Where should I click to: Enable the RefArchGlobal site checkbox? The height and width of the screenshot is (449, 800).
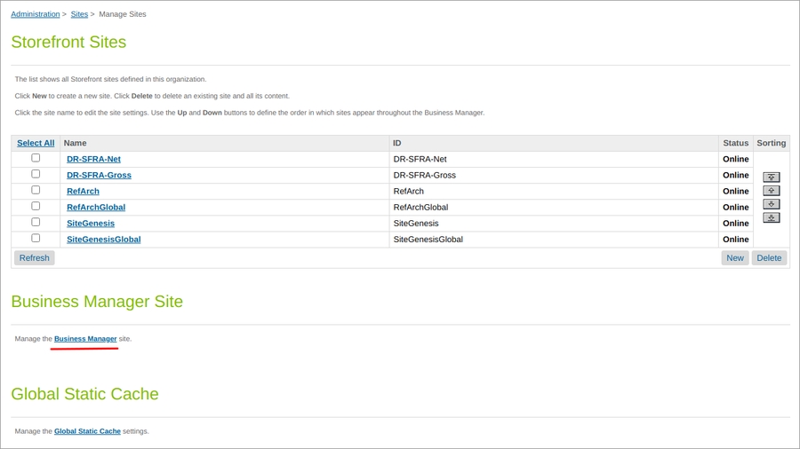coord(36,206)
